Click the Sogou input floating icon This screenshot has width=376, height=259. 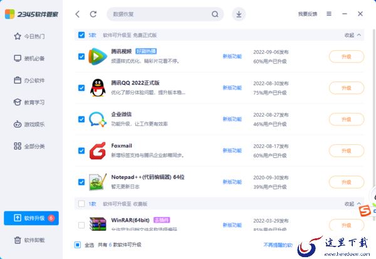pyautogui.click(x=365, y=211)
